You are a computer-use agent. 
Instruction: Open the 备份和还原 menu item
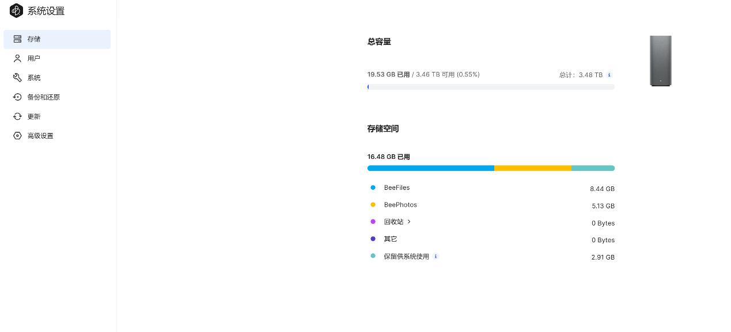pyautogui.click(x=44, y=97)
